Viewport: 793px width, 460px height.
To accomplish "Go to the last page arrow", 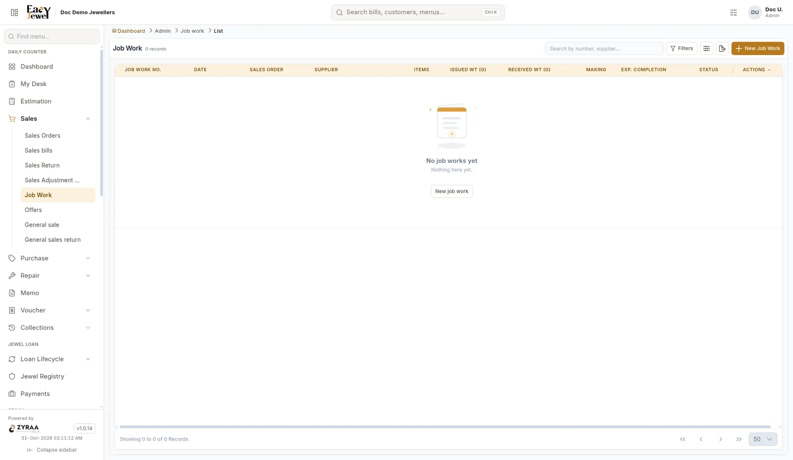I will tap(738, 439).
